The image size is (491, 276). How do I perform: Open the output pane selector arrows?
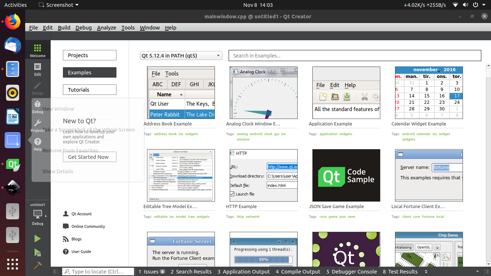[x=426, y=272]
